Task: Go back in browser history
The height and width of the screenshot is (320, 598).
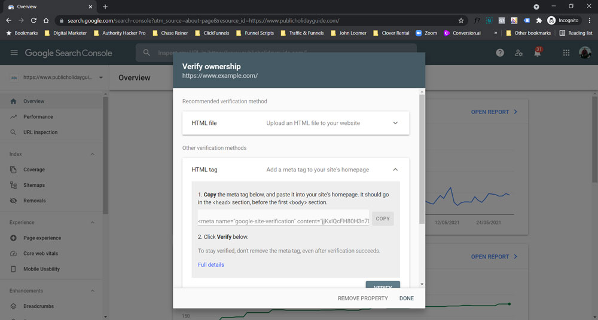Action: tap(9, 20)
